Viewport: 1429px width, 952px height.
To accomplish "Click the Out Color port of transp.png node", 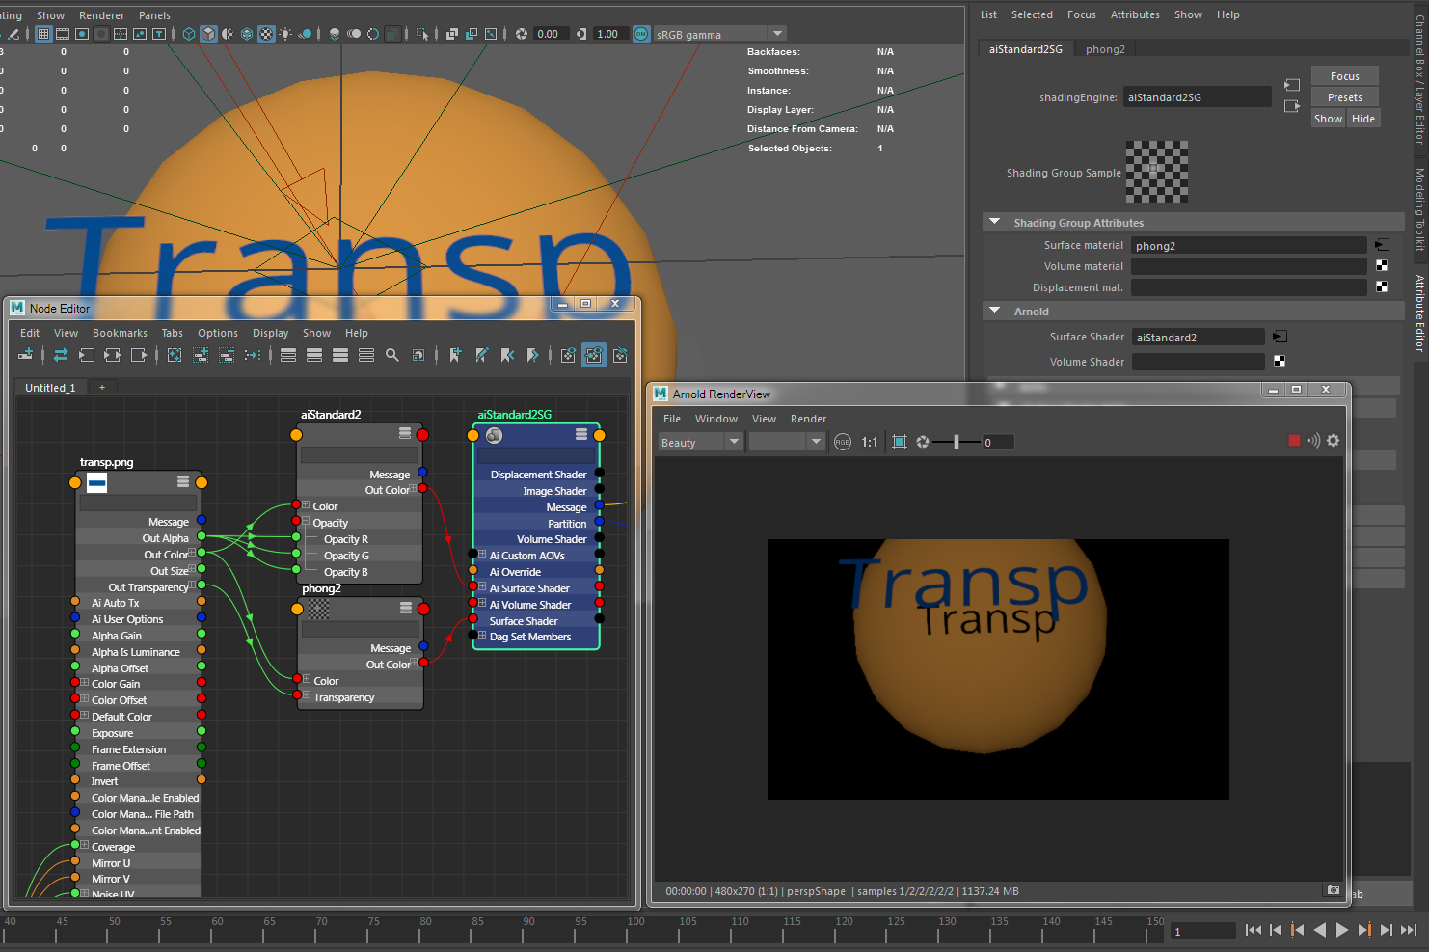I will pyautogui.click(x=200, y=554).
